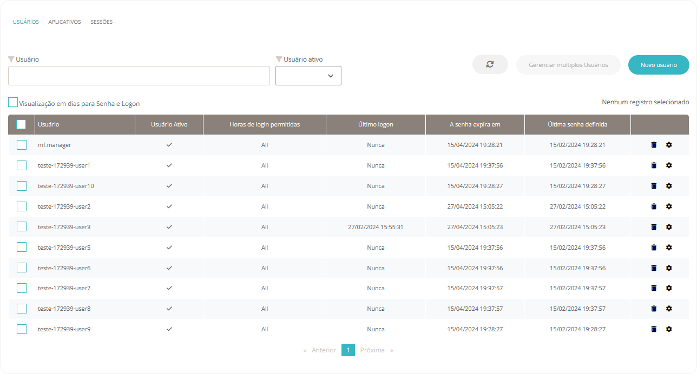
Task: Check the teste-172939-user2 row checkbox
Action: click(x=22, y=206)
